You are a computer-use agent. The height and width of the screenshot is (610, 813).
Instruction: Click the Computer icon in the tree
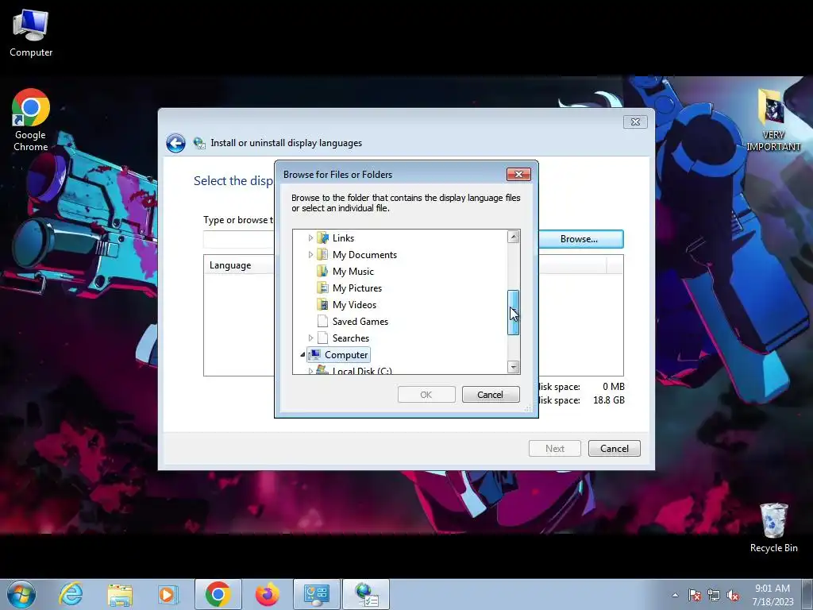tap(314, 354)
